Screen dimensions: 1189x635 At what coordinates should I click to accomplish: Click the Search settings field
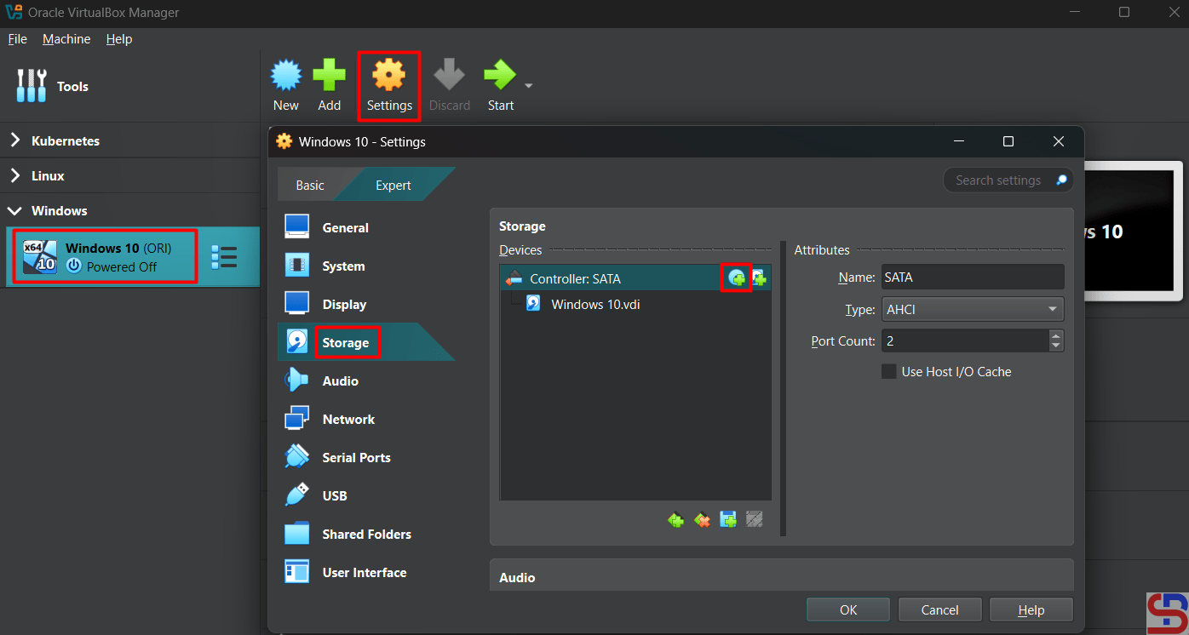(x=998, y=180)
